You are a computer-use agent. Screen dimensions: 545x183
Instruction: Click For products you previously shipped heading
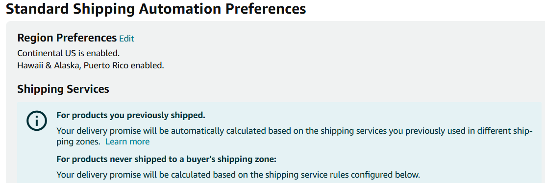(131, 116)
